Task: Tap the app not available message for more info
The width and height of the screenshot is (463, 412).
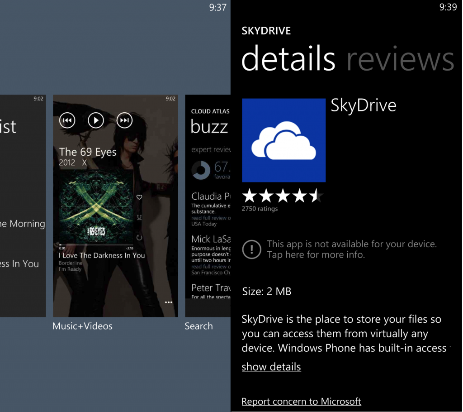Action: (x=352, y=249)
